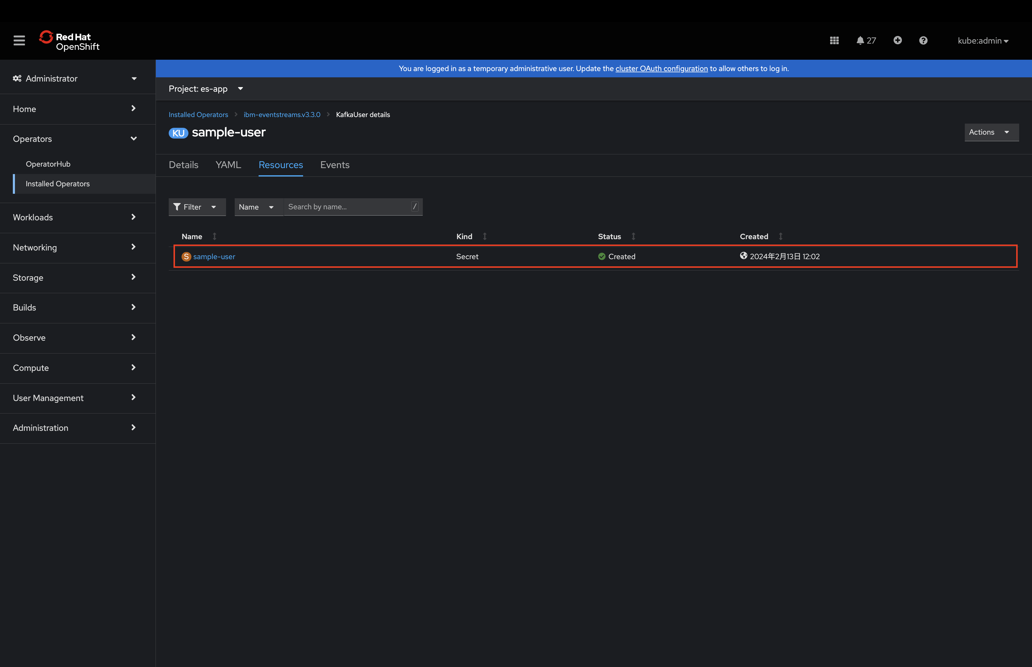Screen dimensions: 1032x667
Task: Open the Actions dropdown menu
Action: point(991,132)
